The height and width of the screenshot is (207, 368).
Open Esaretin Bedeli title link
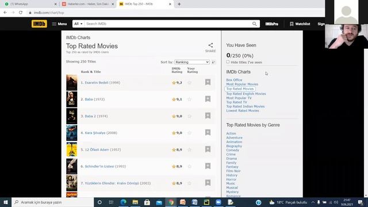(x=97, y=83)
